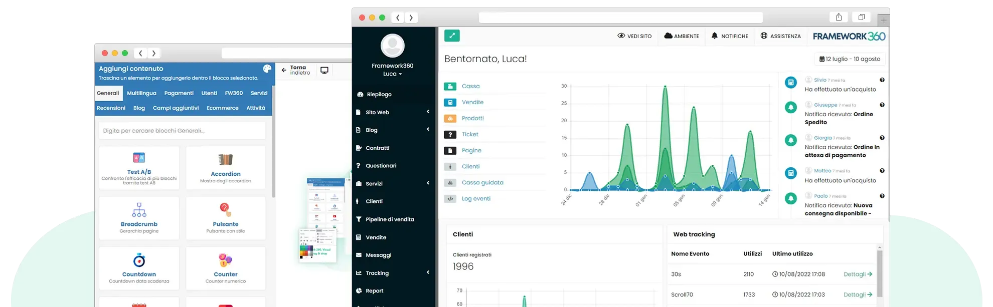Switch to the Multilingua tab

(141, 93)
